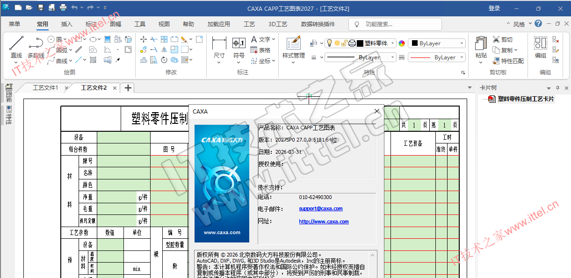Image resolution: width=571 pixels, height=278 pixels.
Task: Close the CAXA about dialog
Action: pyautogui.click(x=377, y=111)
